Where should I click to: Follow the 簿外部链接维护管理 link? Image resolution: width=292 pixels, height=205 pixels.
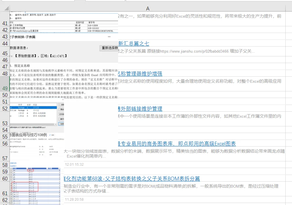coord(140,109)
